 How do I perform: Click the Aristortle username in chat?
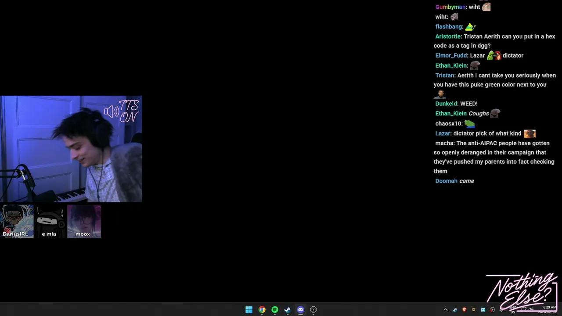[x=448, y=36]
